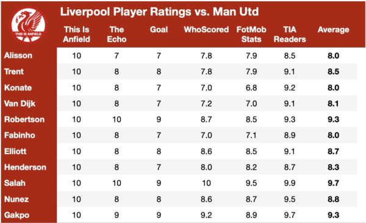Screen dimensions: 366x223
Task: Select the Alisson row label
Action: 18,55
